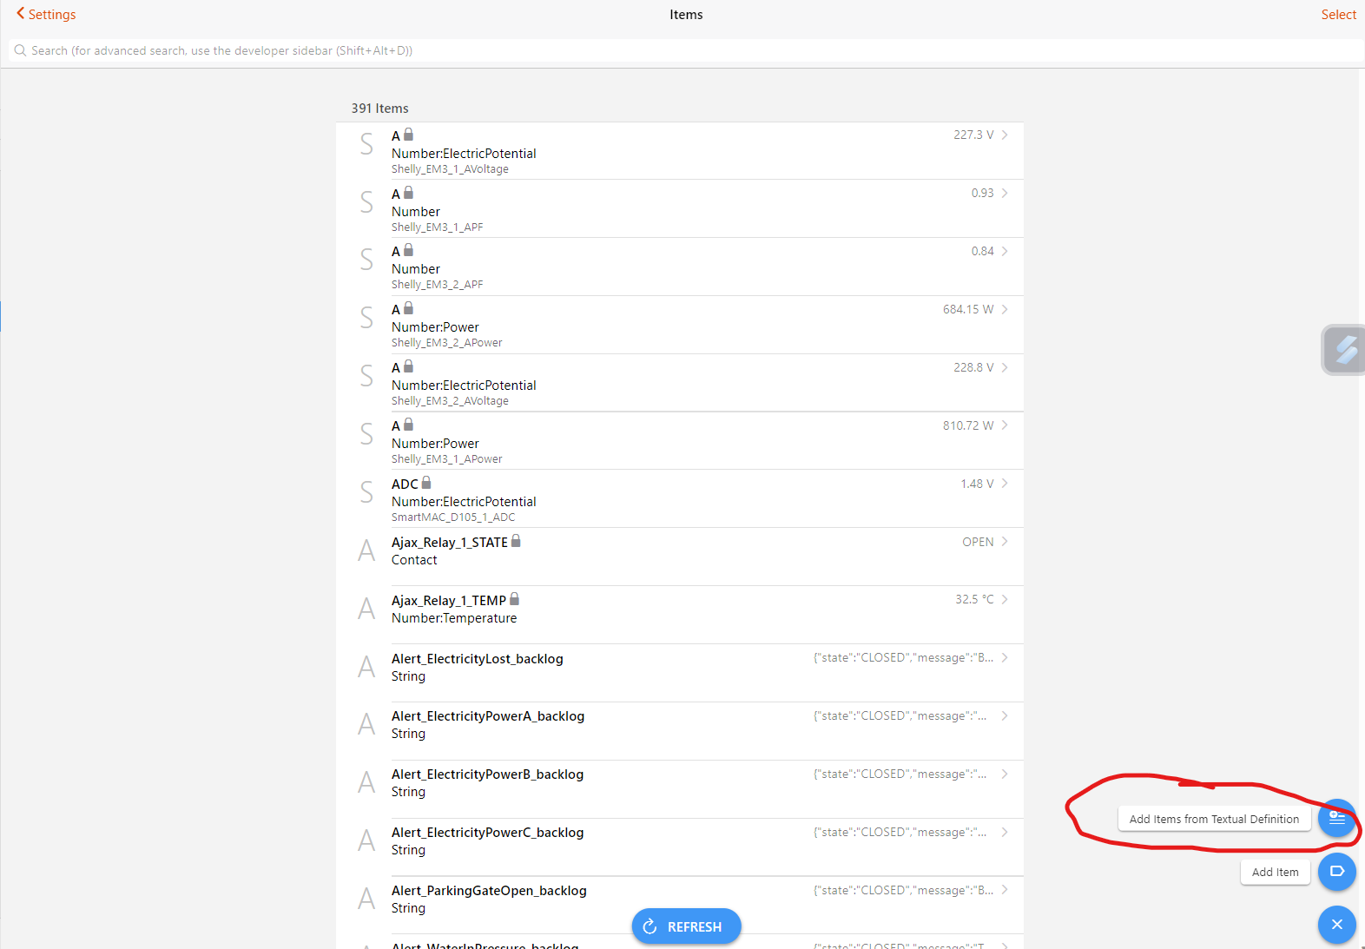Click the blue Add Item tag icon button
Viewport: 1365px width, 949px height.
1336,871
